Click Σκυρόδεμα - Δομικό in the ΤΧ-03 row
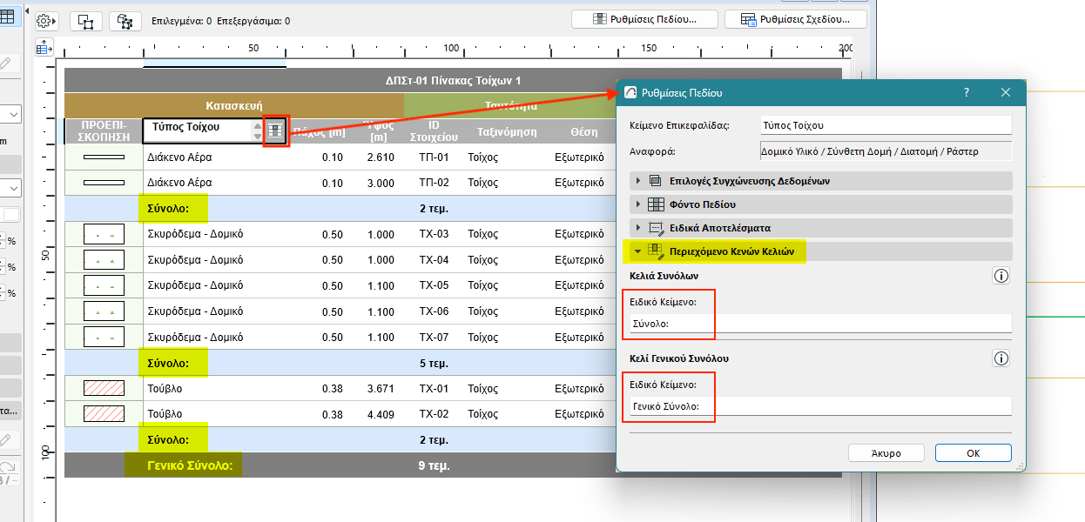The height and width of the screenshot is (522, 1085). 195,234
